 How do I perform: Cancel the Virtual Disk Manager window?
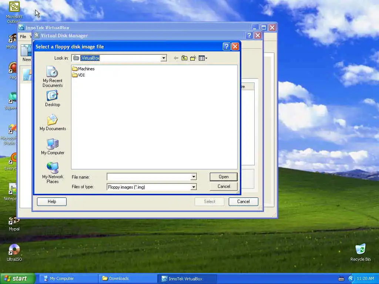(x=244, y=202)
